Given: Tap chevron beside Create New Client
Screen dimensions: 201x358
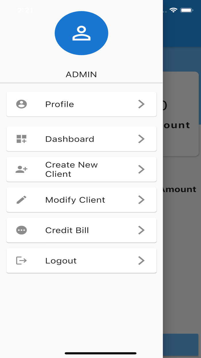Looking at the screenshot, I should pos(141,170).
